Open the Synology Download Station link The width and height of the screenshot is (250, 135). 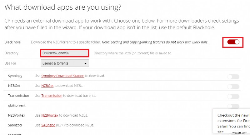click(x=63, y=76)
